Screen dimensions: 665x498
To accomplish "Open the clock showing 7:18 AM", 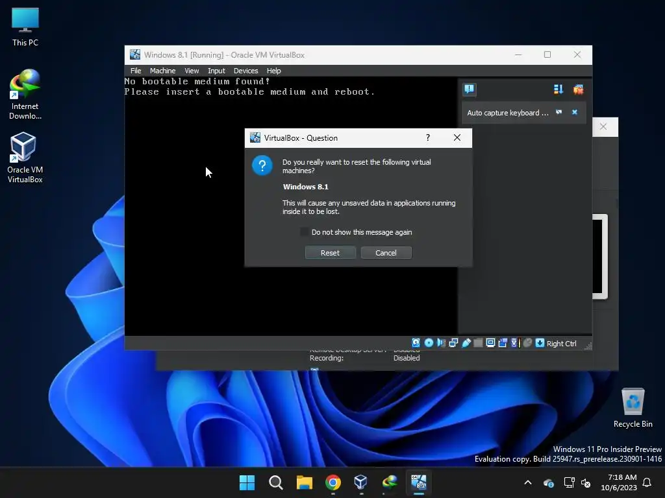I will (x=619, y=482).
